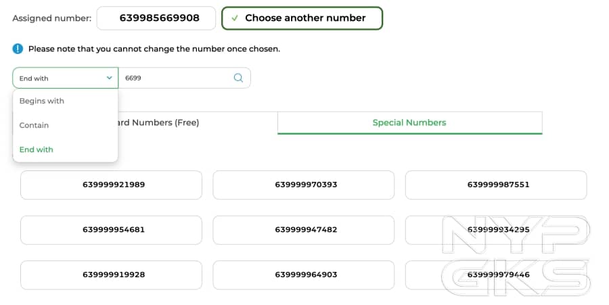Viewport: 609px width, 305px height.
Task: Click the blue info notice icon
Action: click(x=18, y=49)
